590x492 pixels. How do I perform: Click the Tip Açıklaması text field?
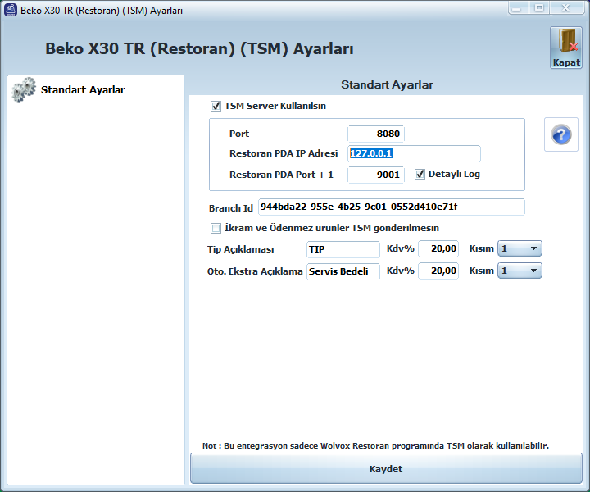point(343,249)
